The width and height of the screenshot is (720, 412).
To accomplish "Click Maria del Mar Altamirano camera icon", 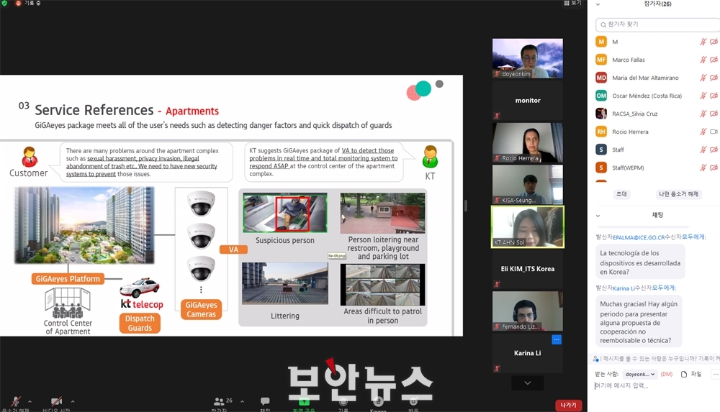I will 714,78.
